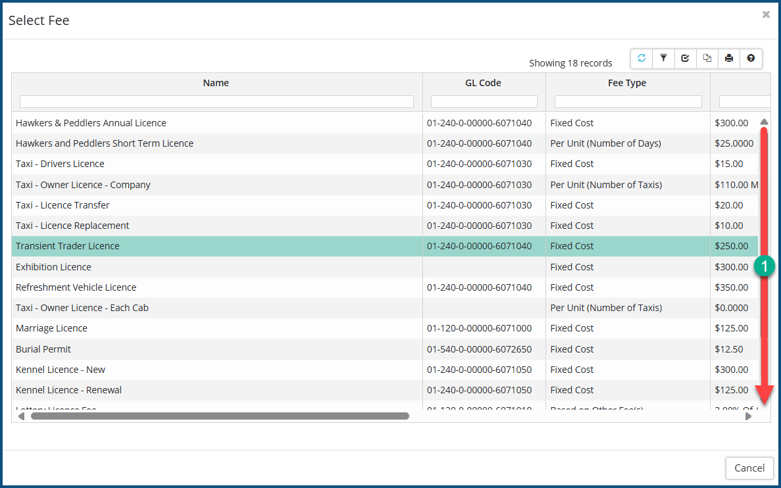Open the help question-mark icon
This screenshot has height=488, width=781.
click(x=751, y=59)
